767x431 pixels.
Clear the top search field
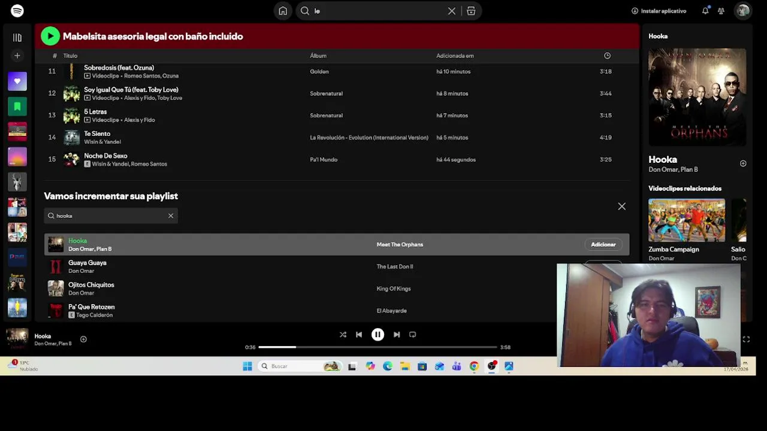(x=452, y=11)
